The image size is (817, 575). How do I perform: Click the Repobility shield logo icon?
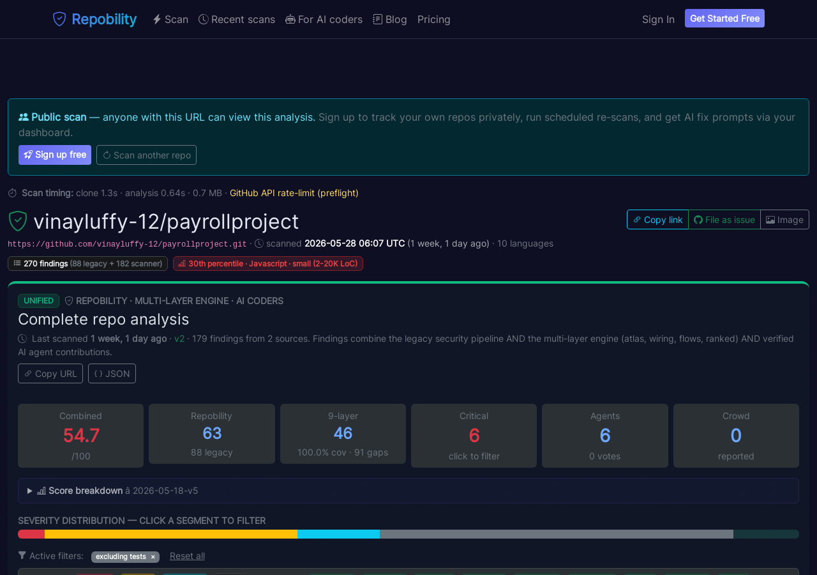(59, 19)
